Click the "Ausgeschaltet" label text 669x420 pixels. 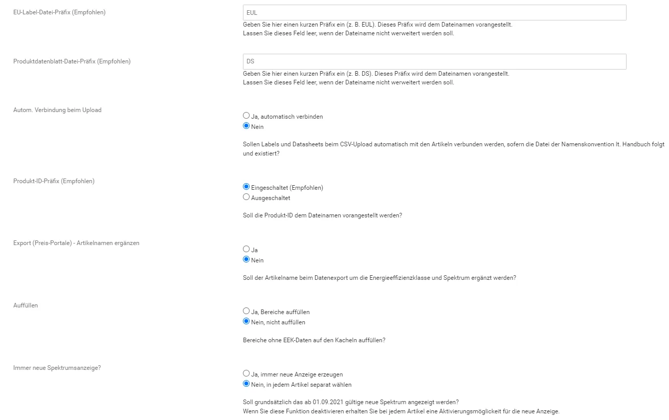(271, 198)
